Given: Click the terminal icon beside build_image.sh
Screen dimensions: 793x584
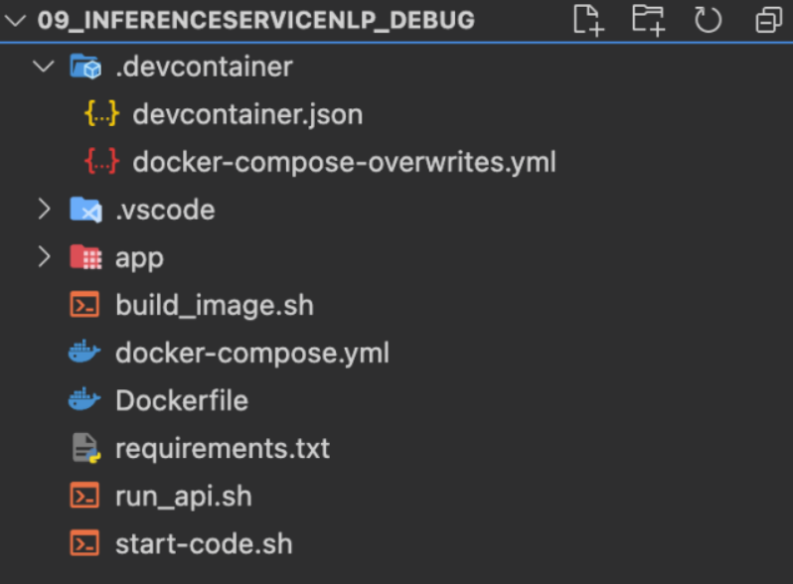Looking at the screenshot, I should click(x=84, y=305).
